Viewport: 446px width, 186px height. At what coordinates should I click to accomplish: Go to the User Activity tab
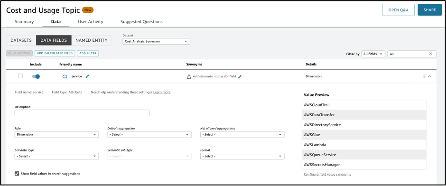[91, 22]
